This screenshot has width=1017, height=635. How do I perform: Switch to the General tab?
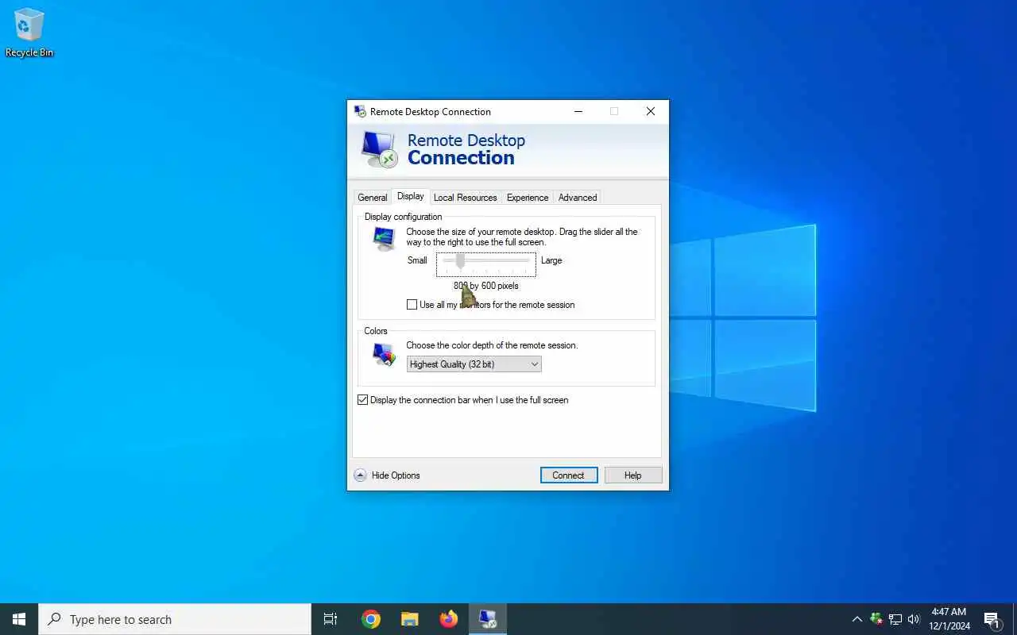point(372,198)
